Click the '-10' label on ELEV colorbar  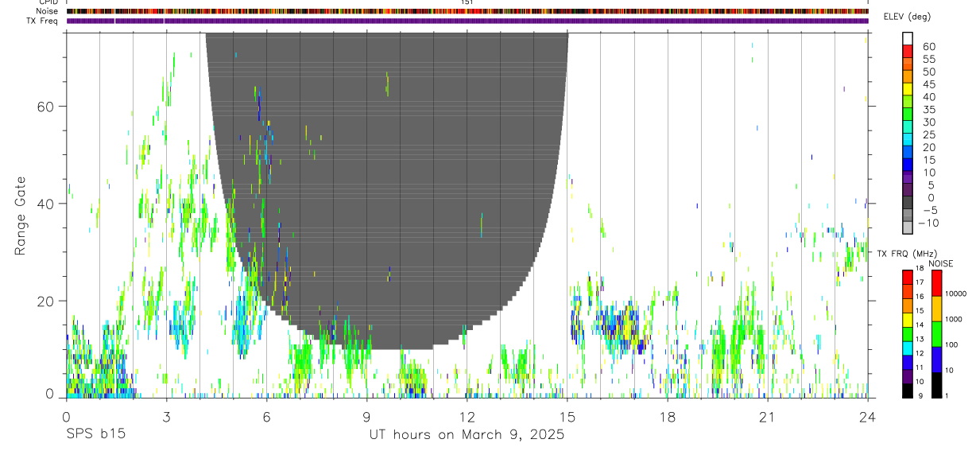coord(928,224)
